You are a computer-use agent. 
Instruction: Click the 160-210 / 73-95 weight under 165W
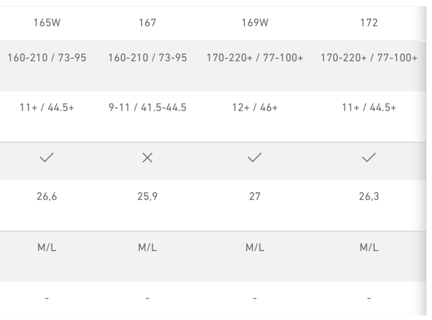pyautogui.click(x=47, y=58)
